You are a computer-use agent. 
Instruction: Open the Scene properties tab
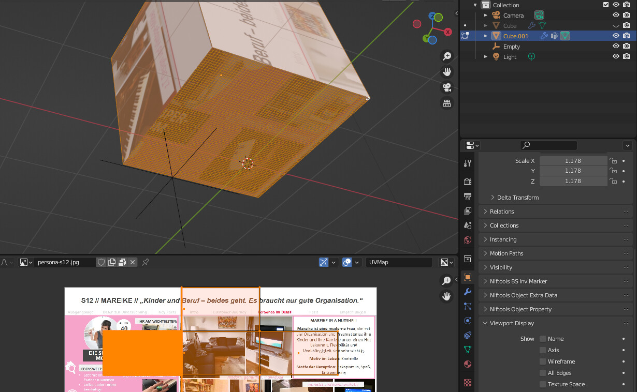tap(468, 225)
